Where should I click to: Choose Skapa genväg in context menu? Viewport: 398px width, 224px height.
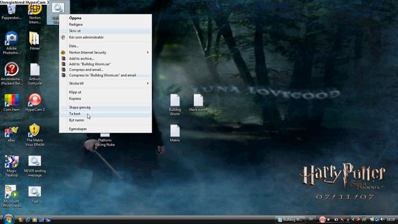(105, 108)
